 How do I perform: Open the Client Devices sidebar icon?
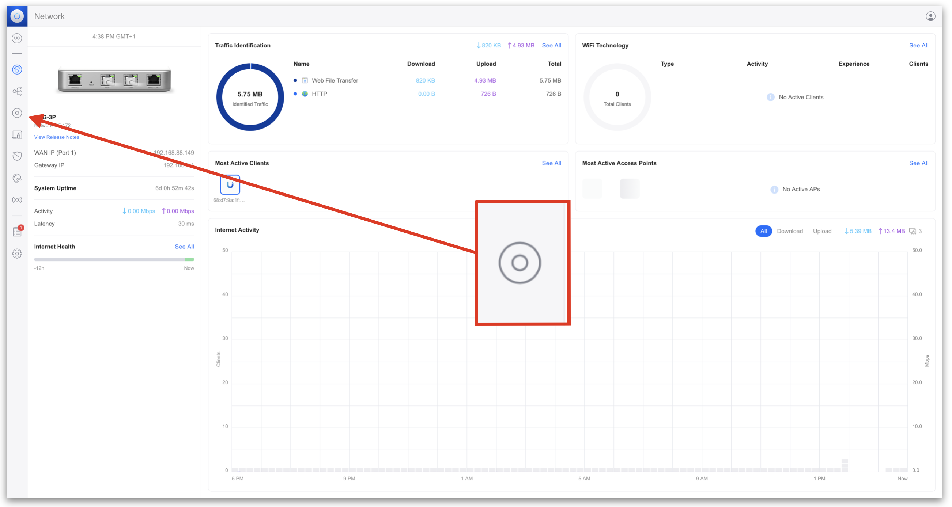coord(17,135)
